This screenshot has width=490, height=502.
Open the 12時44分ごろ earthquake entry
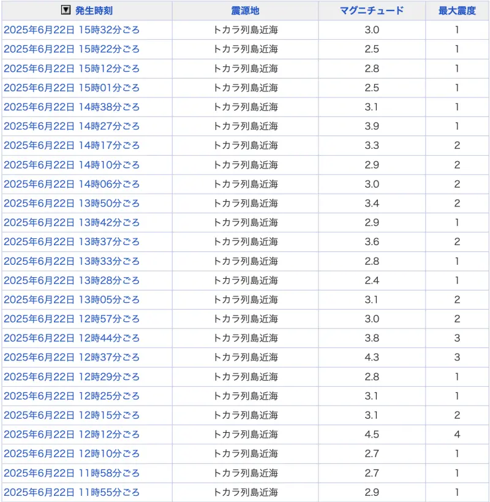[72, 338]
